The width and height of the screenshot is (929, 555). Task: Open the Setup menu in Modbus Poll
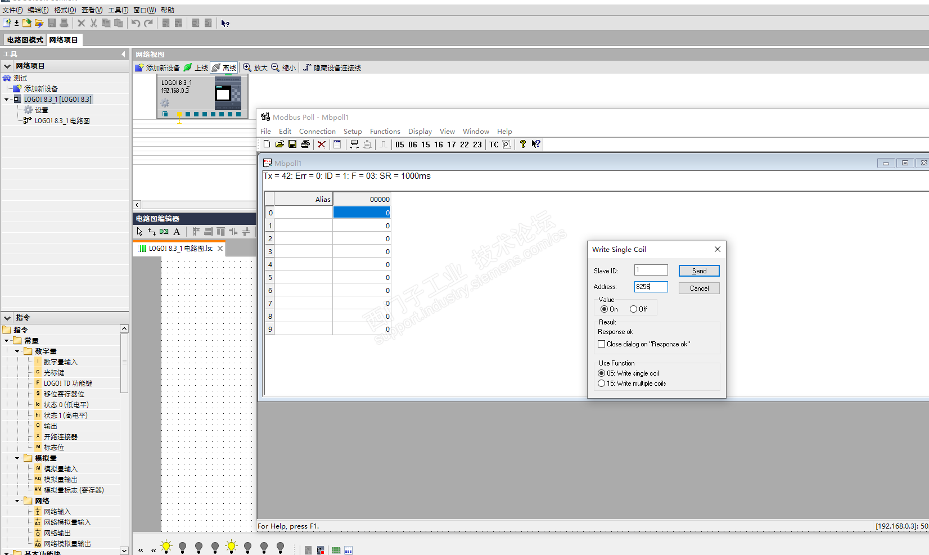pyautogui.click(x=353, y=132)
